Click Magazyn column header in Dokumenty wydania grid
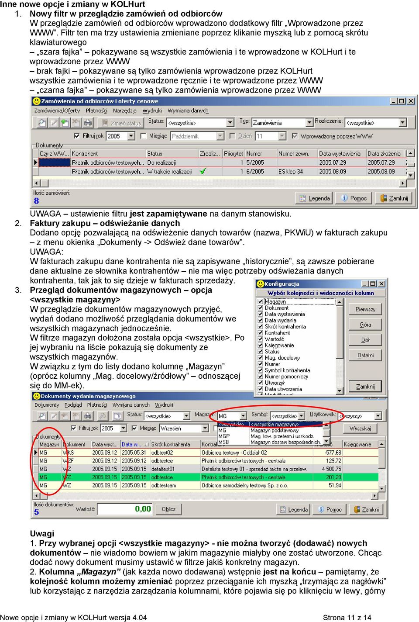 (x=50, y=445)
